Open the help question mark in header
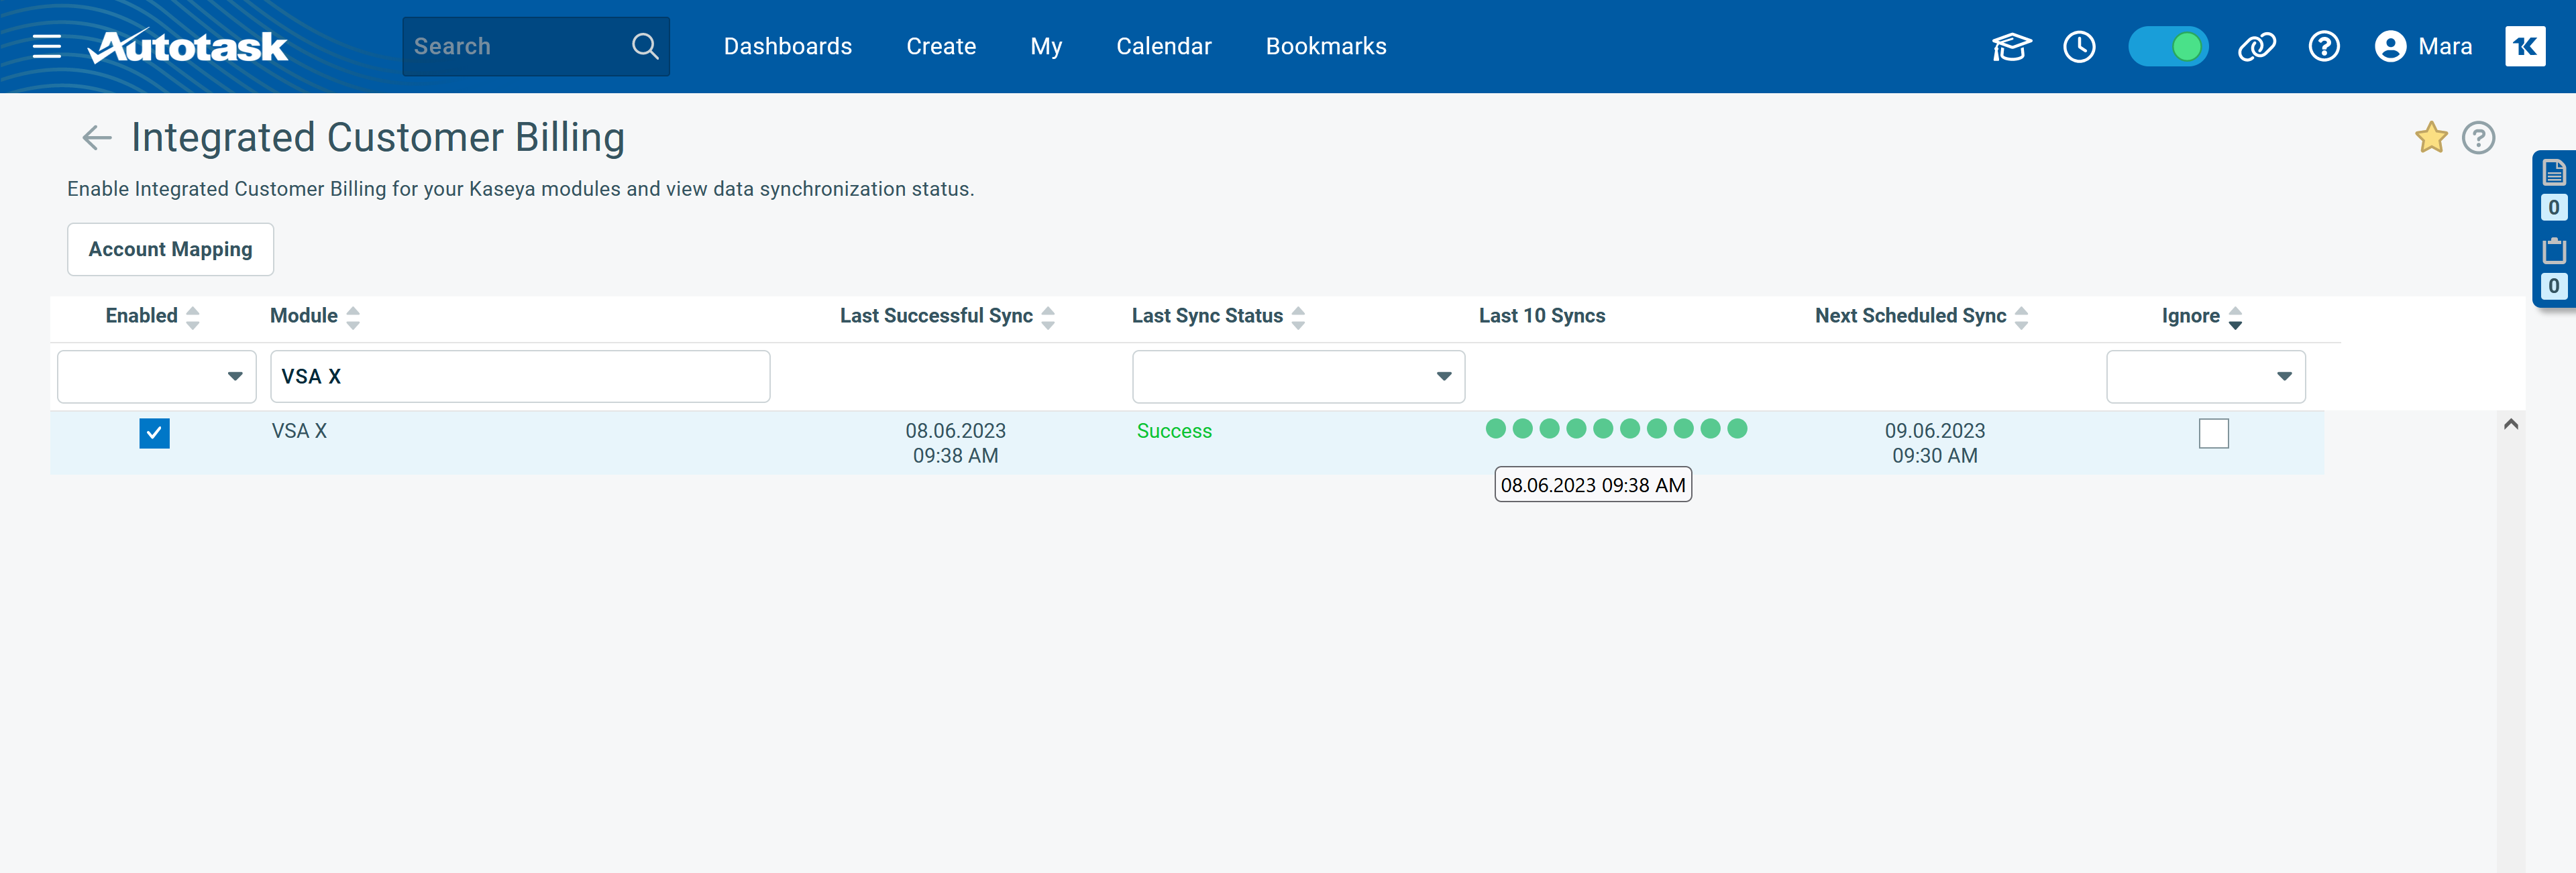 click(2323, 46)
